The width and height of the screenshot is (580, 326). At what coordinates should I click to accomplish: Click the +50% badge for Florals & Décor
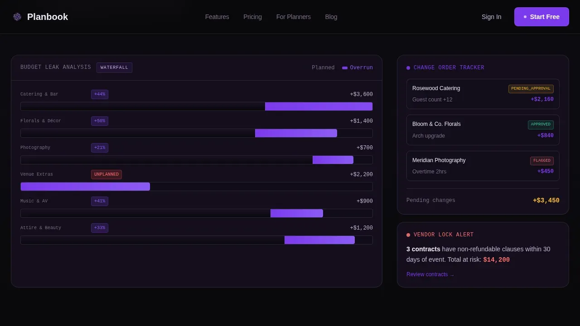click(100, 121)
